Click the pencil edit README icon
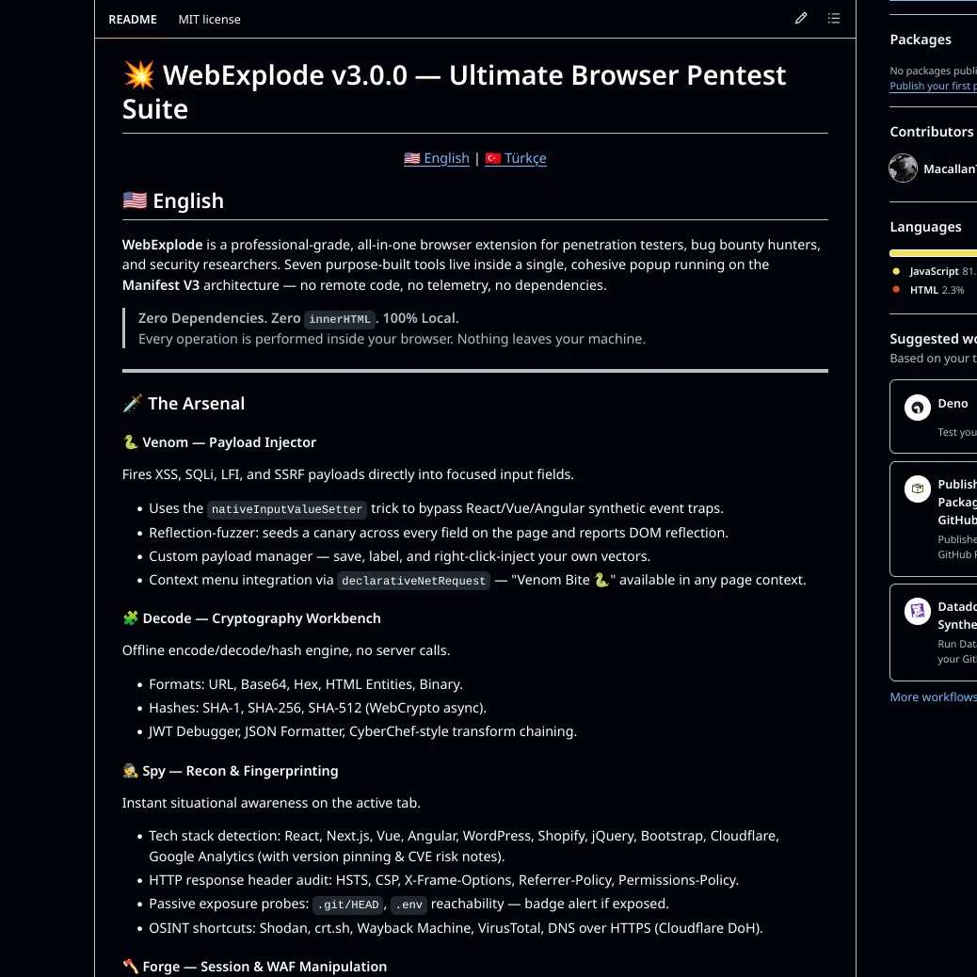Viewport: 977px width, 977px height. (x=801, y=19)
